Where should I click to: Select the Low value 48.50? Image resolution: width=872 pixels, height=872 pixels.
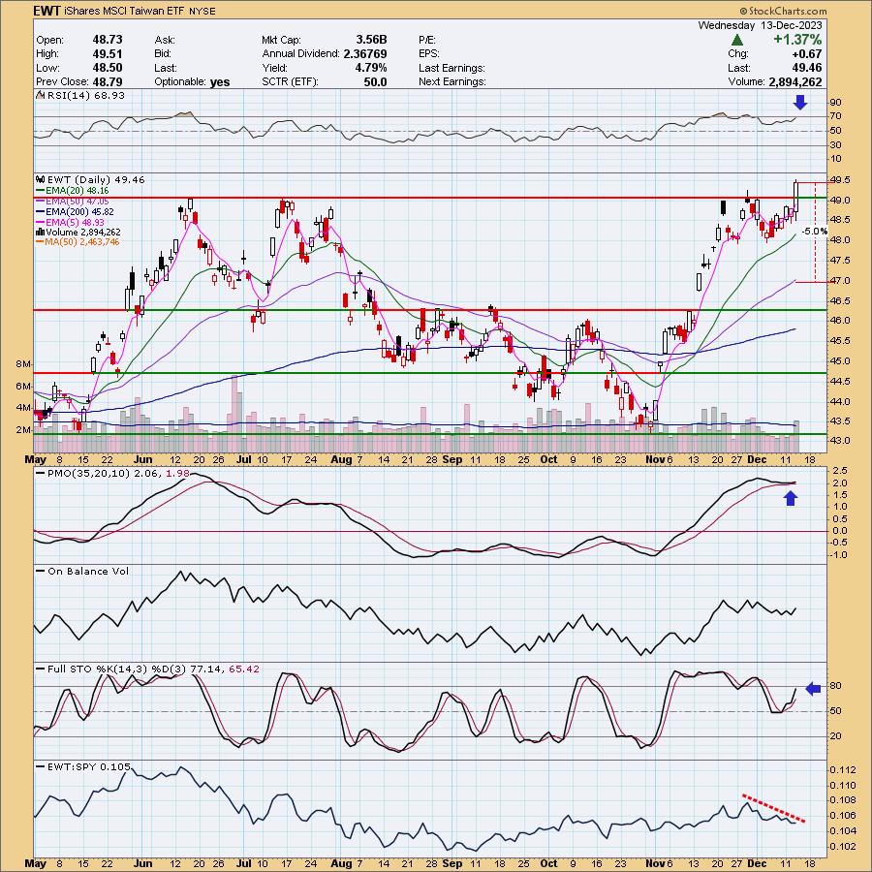(x=108, y=67)
